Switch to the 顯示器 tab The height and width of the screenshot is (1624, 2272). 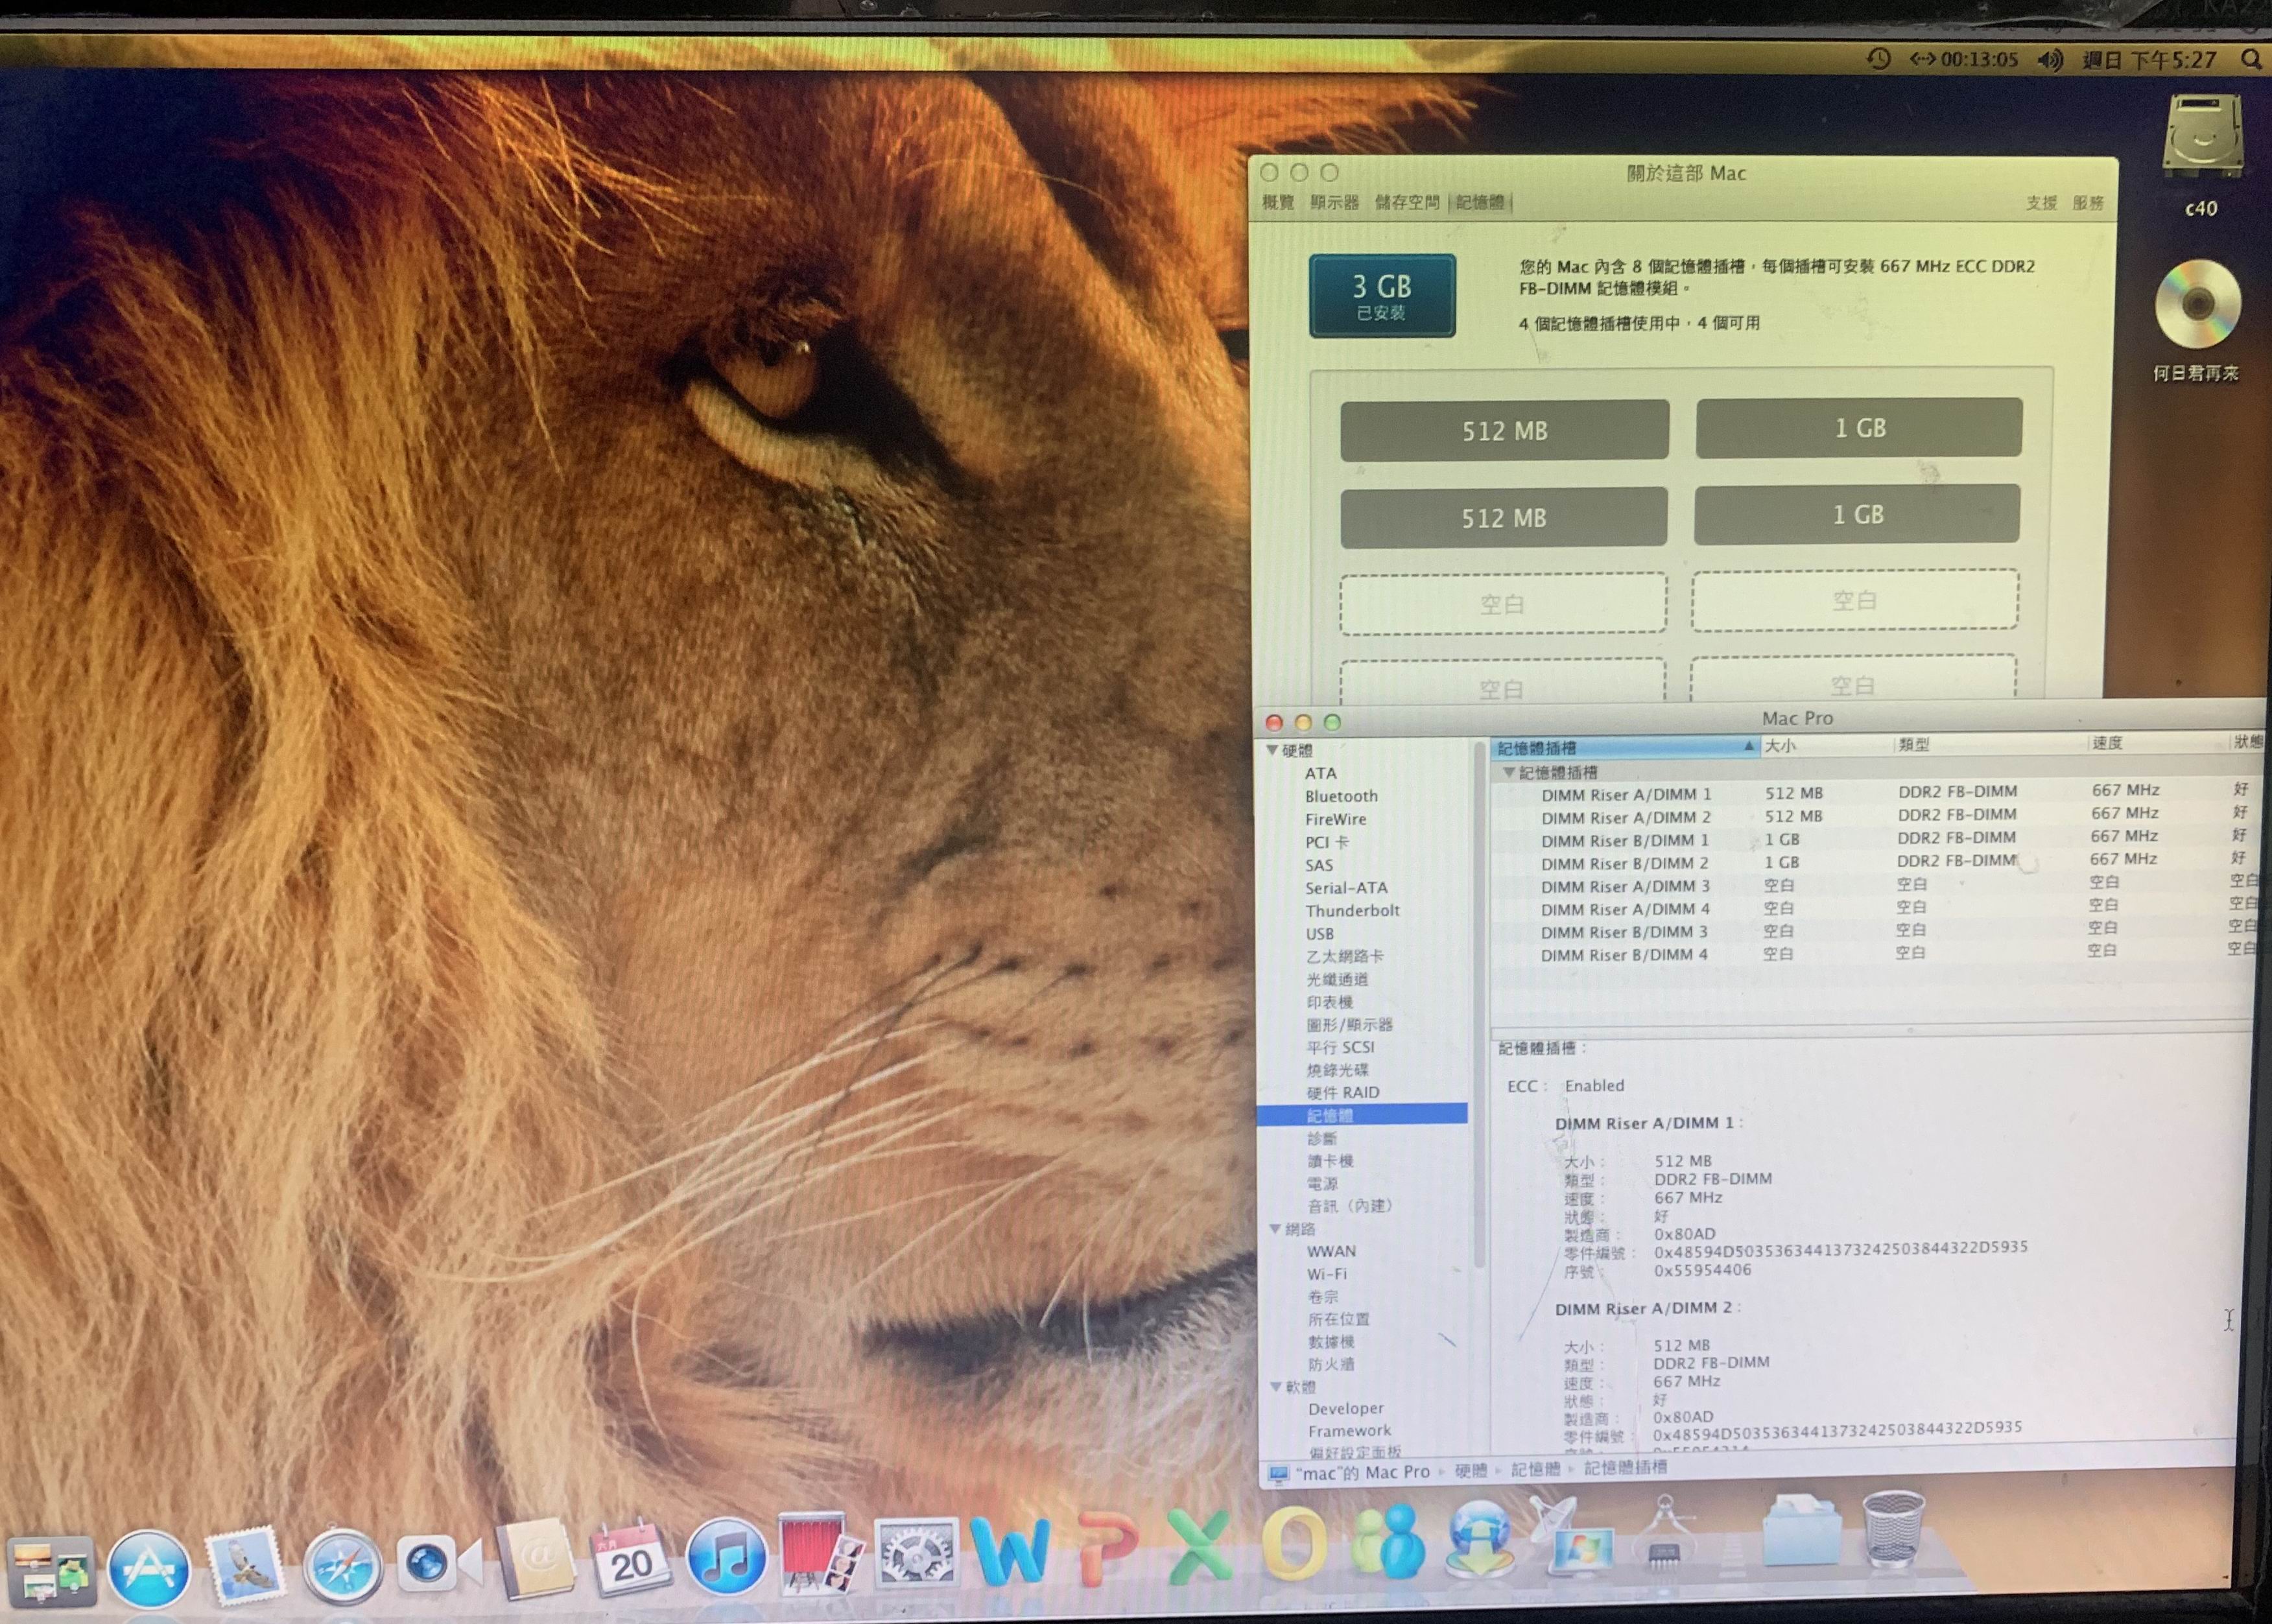click(x=1334, y=203)
